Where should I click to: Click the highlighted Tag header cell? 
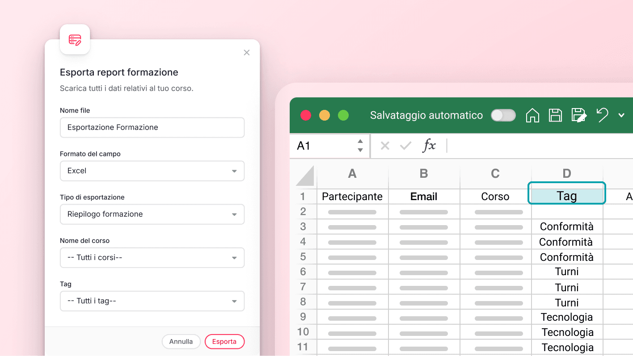[567, 193]
